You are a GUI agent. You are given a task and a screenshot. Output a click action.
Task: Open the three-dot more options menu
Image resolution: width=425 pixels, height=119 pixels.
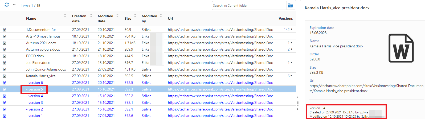[15, 5]
